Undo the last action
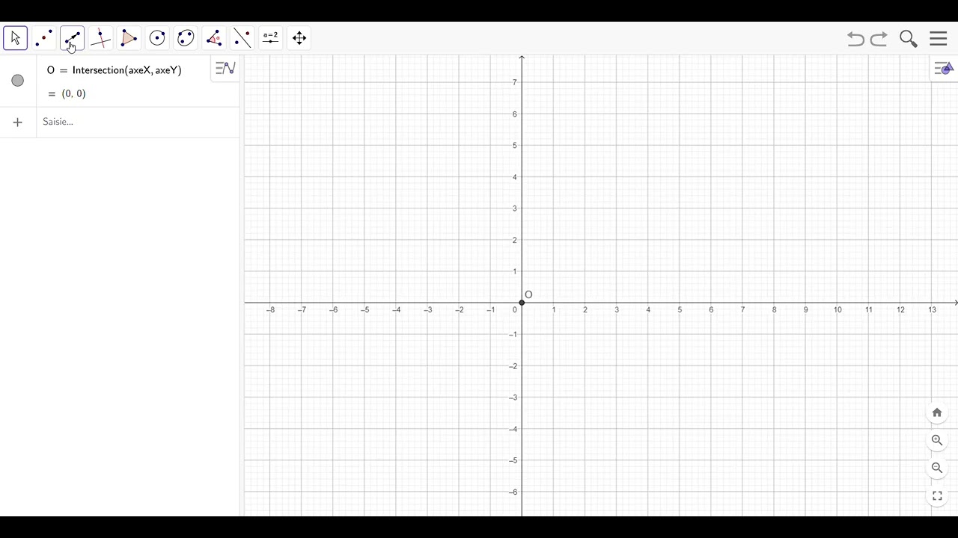Screen dimensions: 958x538 855,39
